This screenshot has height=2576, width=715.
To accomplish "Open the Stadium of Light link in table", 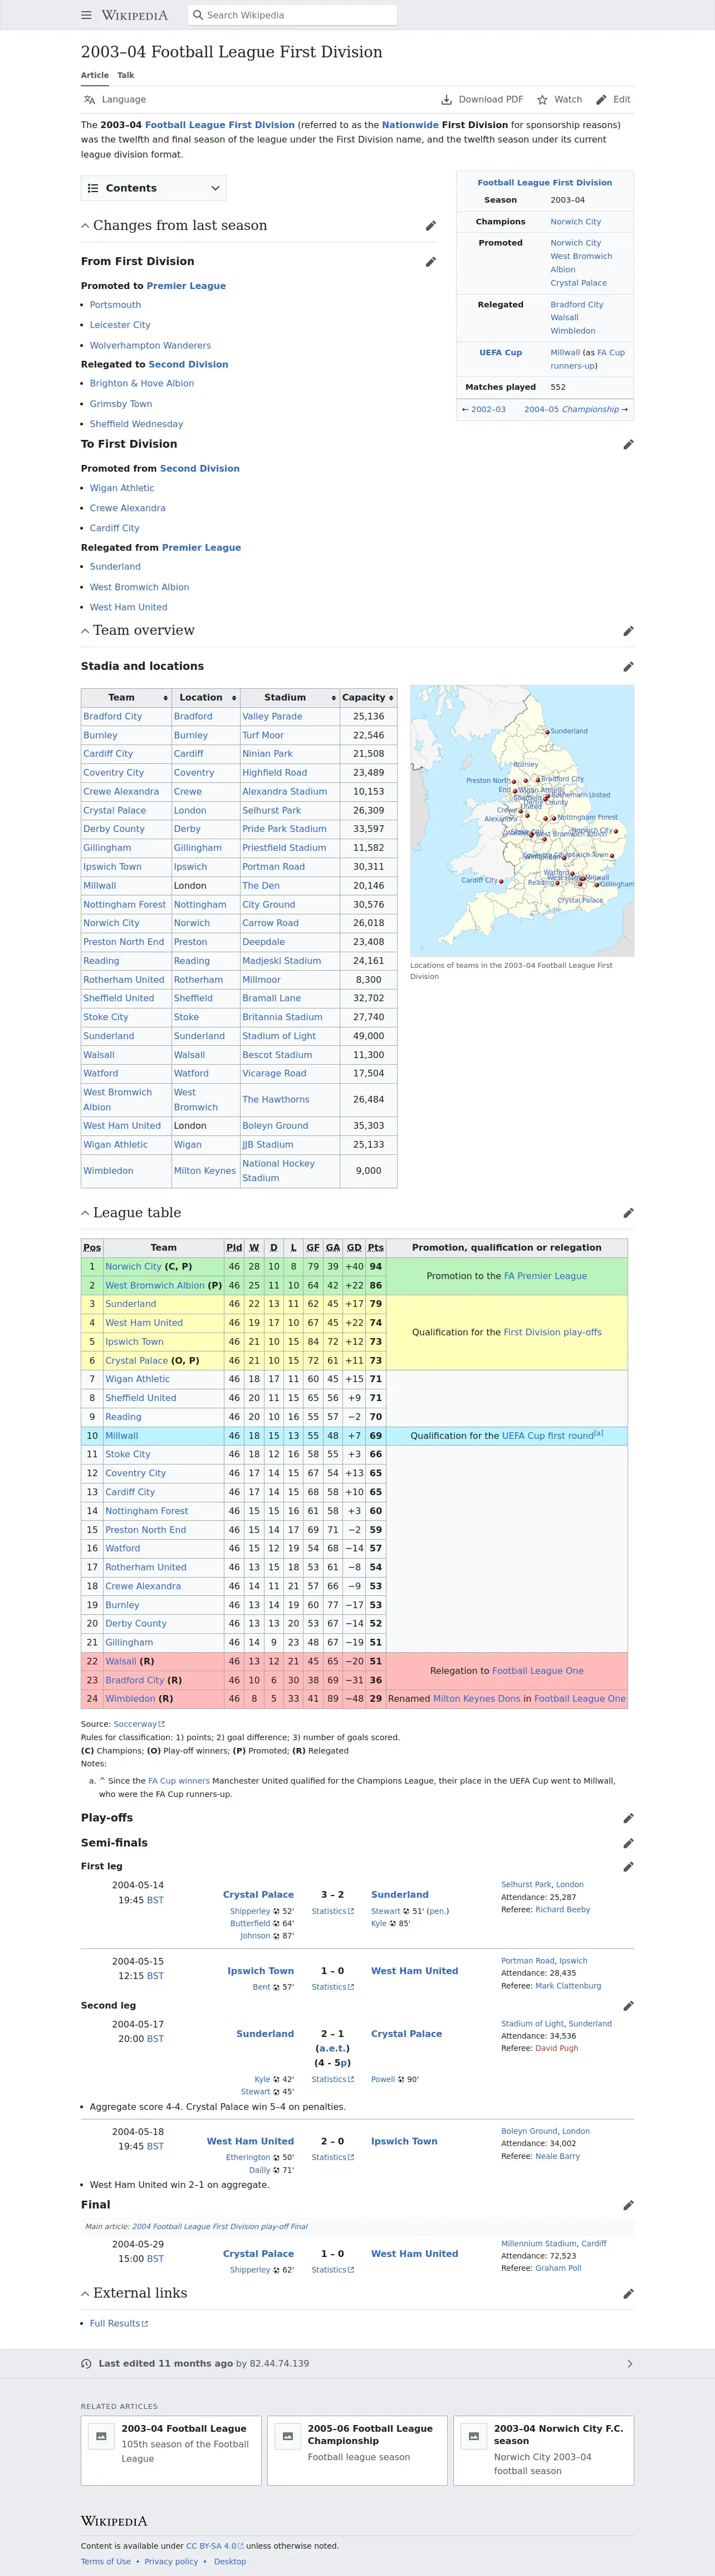I will pos(279,1036).
